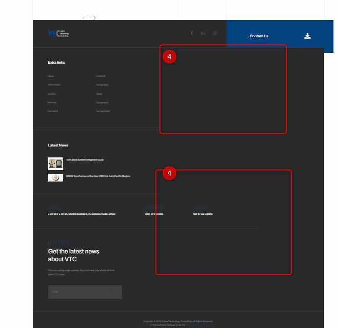
Task: Click the Talk To Our Experts link
Action: click(203, 214)
